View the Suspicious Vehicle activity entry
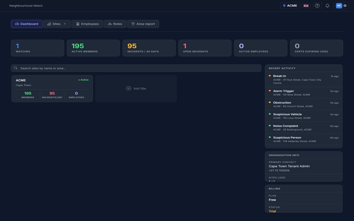This screenshot has width=354, height=221. tap(304, 116)
